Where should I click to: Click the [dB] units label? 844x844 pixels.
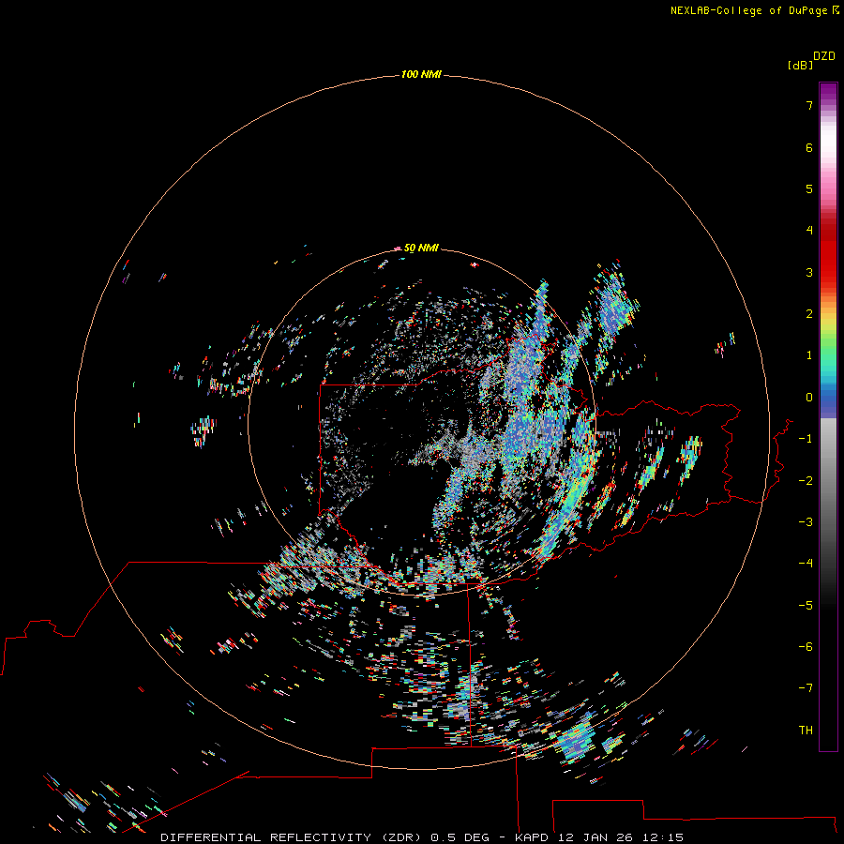800,65
